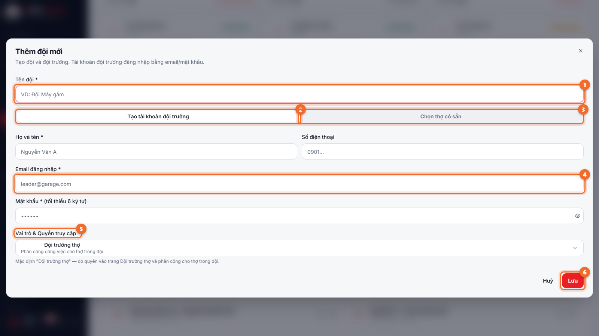This screenshot has height=336, width=599.
Task: Focus the Họ và tên field
Action: (x=156, y=152)
